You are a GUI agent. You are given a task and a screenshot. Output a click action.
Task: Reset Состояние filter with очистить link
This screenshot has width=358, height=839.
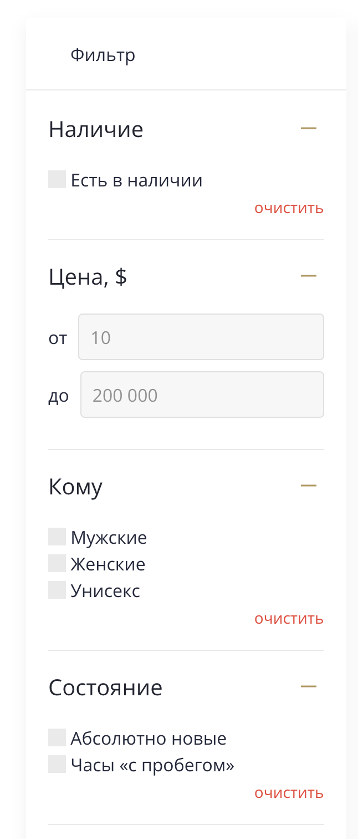[x=289, y=793]
